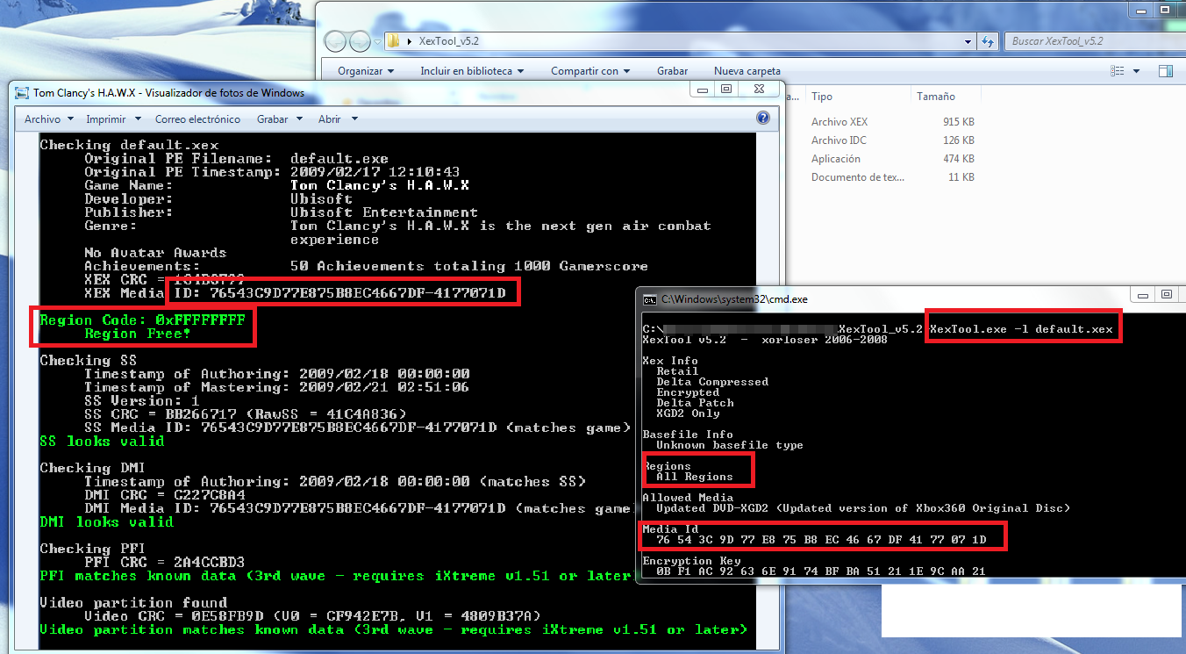The height and width of the screenshot is (654, 1186).
Task: Click the 'Encryption Key' heading in cmd
Action: point(691,561)
